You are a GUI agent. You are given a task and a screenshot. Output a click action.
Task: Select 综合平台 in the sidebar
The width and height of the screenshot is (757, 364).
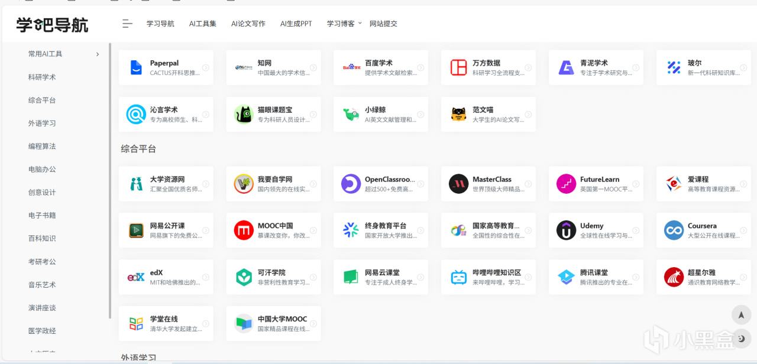(x=42, y=100)
